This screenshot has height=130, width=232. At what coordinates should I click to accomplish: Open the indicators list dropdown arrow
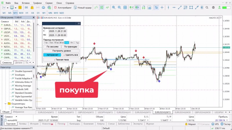click(16, 8)
